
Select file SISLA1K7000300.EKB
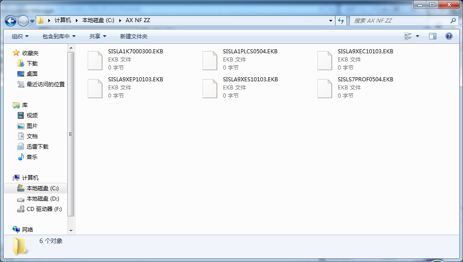click(x=135, y=51)
